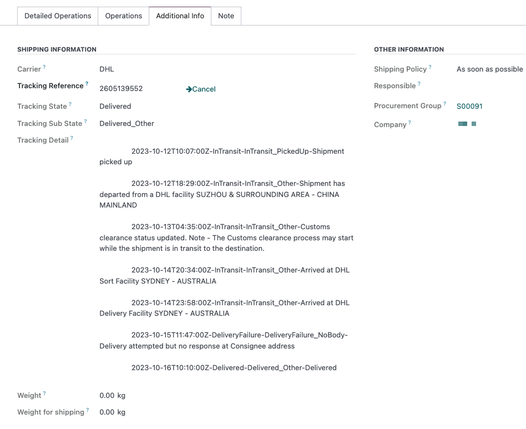Click the Delivered_Other sub state value

click(x=127, y=123)
